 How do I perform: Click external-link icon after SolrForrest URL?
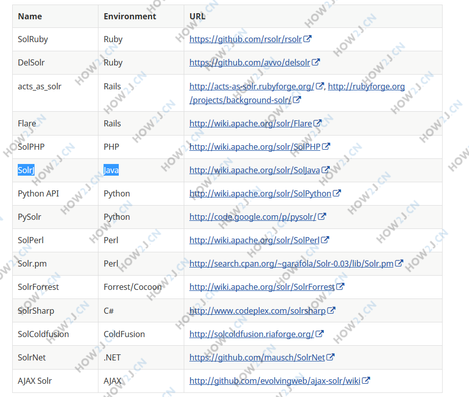click(340, 286)
